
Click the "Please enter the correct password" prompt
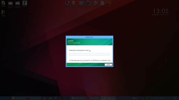[79, 50]
